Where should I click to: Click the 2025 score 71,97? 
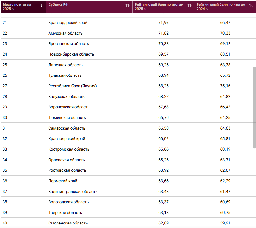click(163, 23)
